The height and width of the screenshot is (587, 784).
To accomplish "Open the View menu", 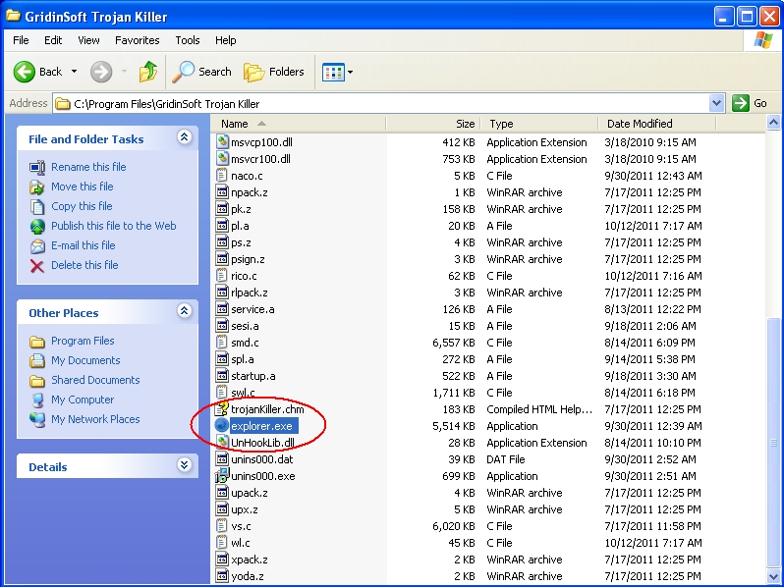I will coord(88,40).
